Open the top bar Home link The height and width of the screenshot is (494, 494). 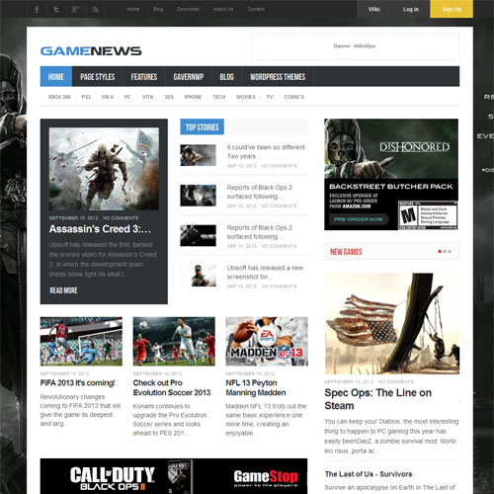click(x=133, y=9)
